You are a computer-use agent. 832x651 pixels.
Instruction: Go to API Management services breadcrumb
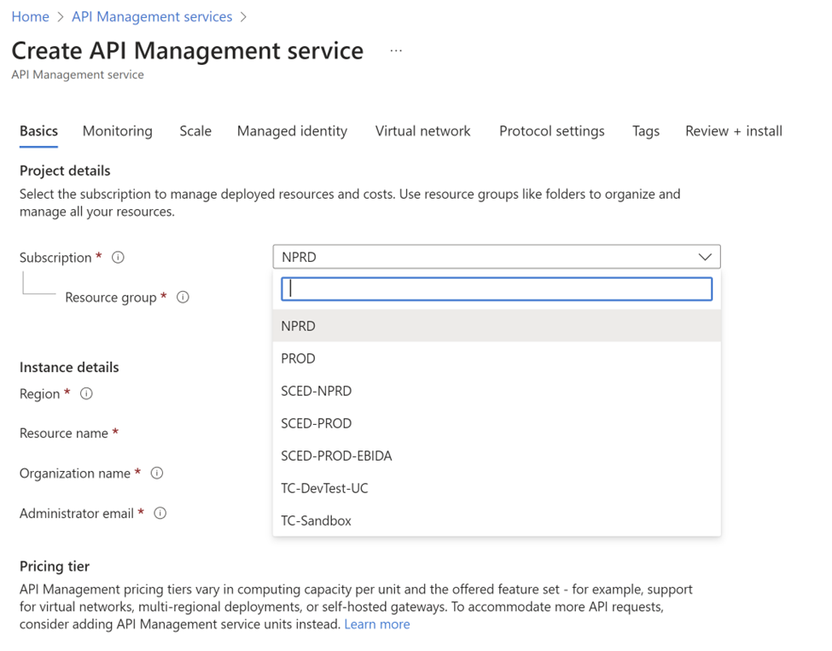[152, 17]
